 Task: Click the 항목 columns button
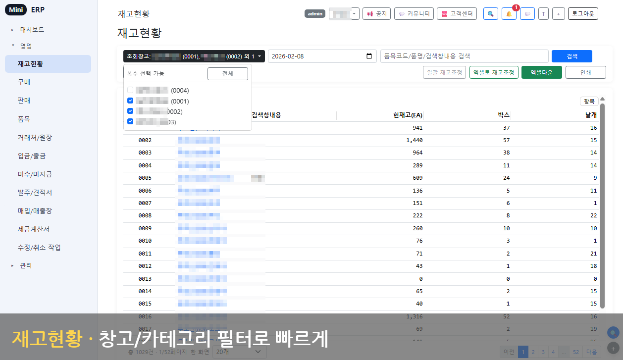[589, 101]
